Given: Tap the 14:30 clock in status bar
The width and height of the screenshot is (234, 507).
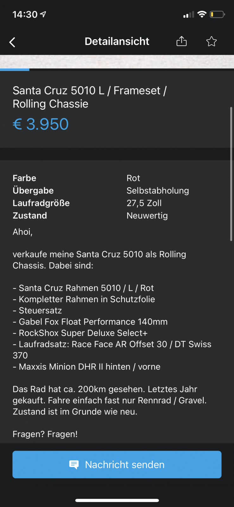Looking at the screenshot, I should (x=25, y=15).
